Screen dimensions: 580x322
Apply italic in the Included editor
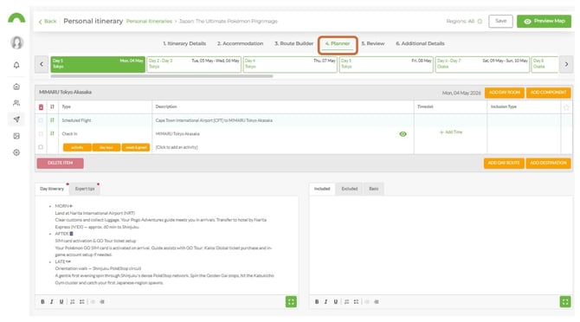pos(325,302)
